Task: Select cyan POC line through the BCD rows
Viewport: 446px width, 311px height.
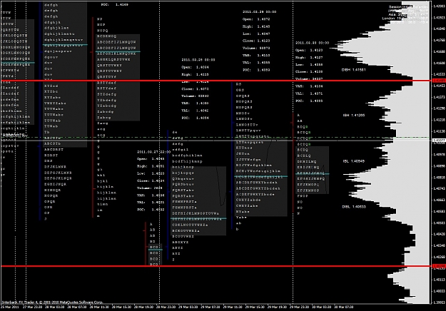Action: pyautogui.click(x=156, y=250)
